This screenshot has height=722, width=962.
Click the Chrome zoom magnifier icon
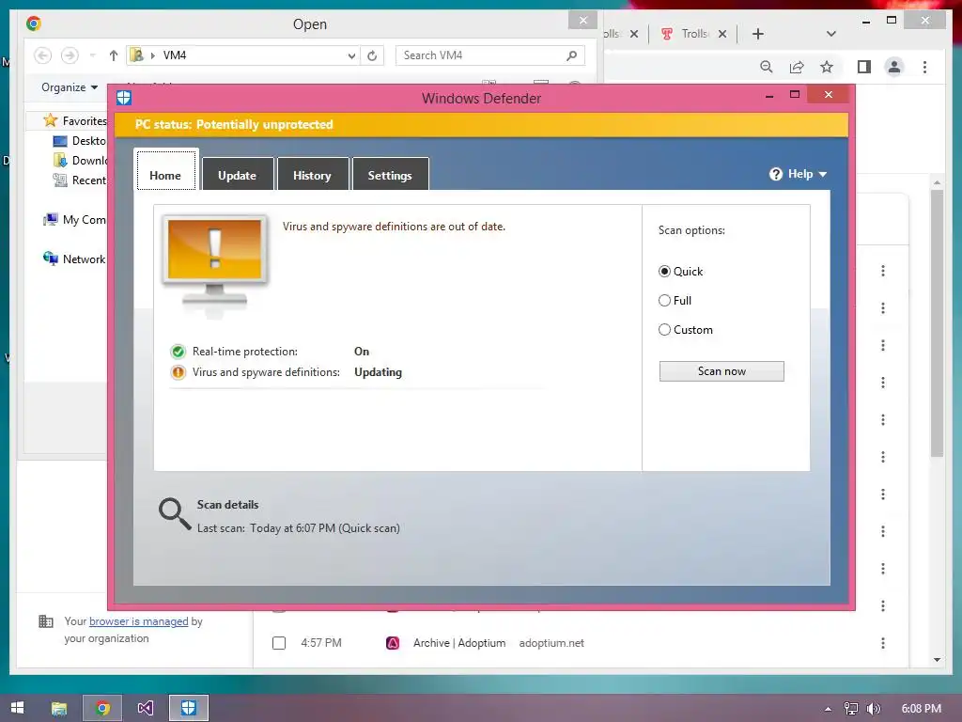(x=767, y=67)
